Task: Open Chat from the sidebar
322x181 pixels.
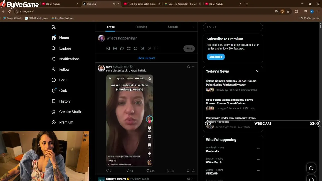Action: point(59,80)
